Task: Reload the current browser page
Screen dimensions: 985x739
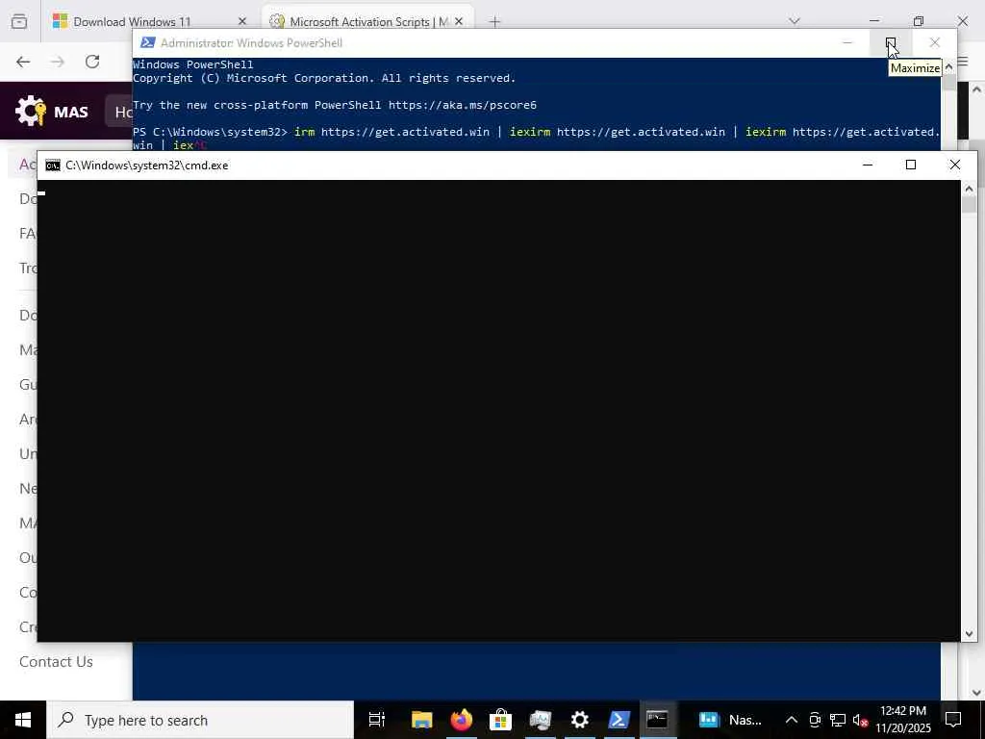Action: click(x=92, y=62)
